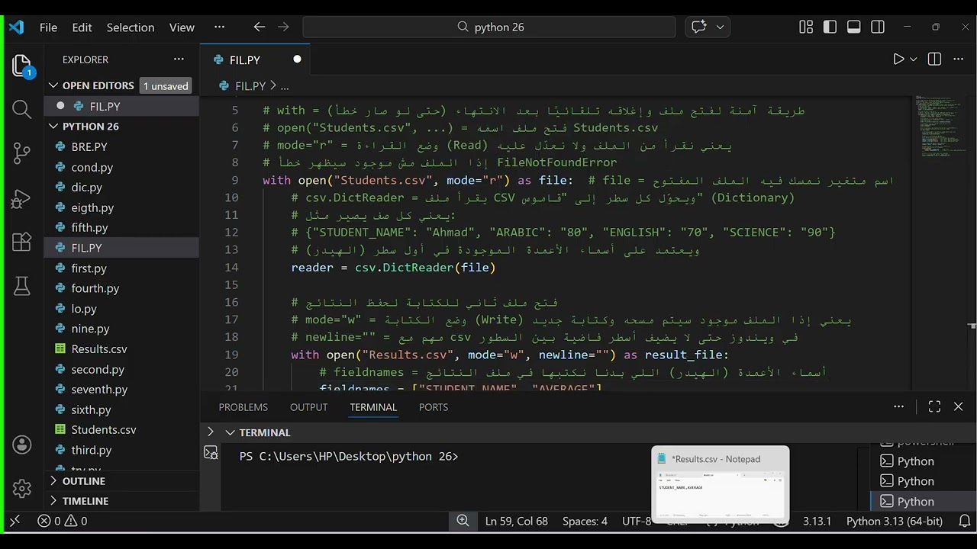Viewport: 977px width, 549px height.
Task: Switch to the OUTPUT tab
Action: 308,407
